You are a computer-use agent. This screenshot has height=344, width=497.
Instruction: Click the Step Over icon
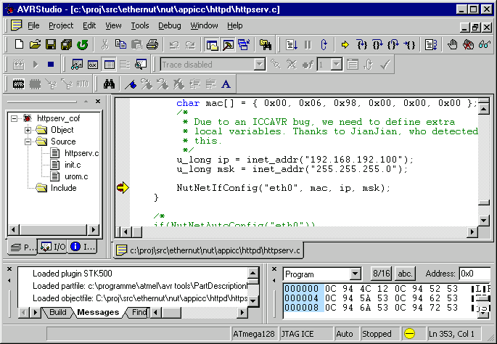(x=377, y=44)
